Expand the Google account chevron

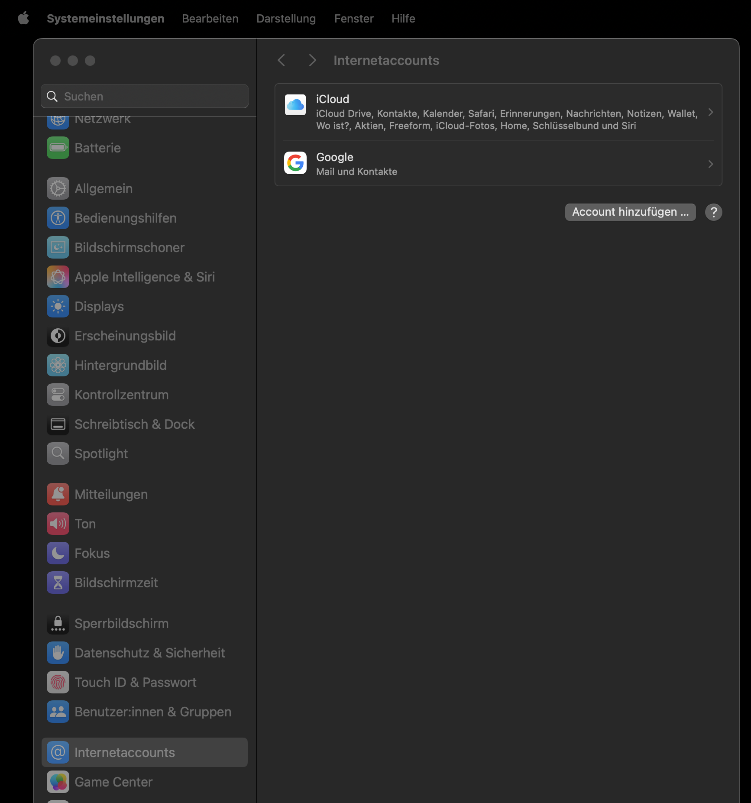710,164
